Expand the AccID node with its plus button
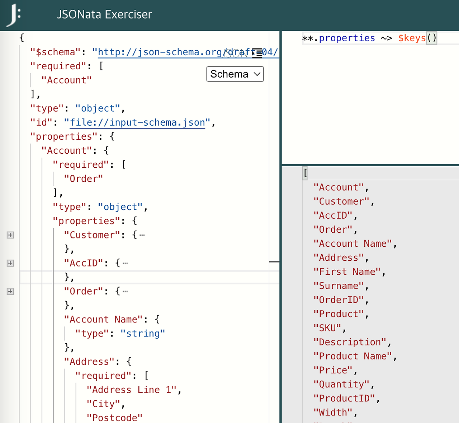Screen dimensions: 459x423 (x=10, y=263)
